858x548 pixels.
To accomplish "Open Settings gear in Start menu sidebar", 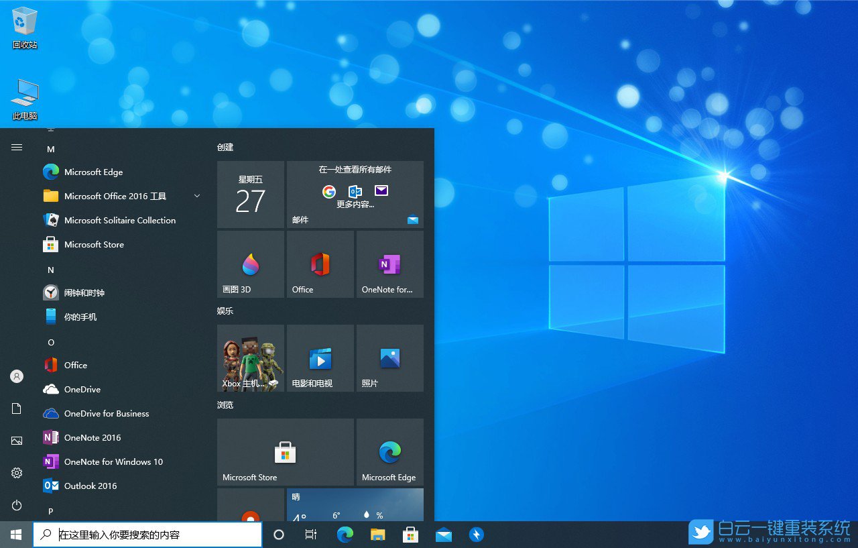I will pos(17,473).
